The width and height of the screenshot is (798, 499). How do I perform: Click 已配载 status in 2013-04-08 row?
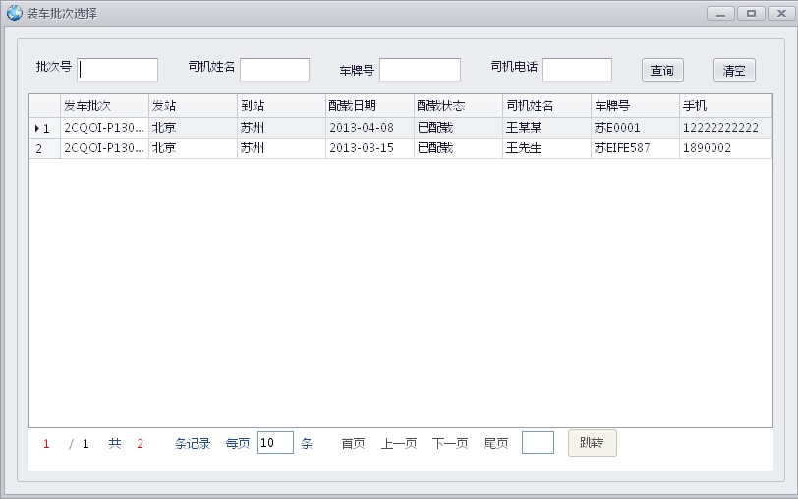459,128
